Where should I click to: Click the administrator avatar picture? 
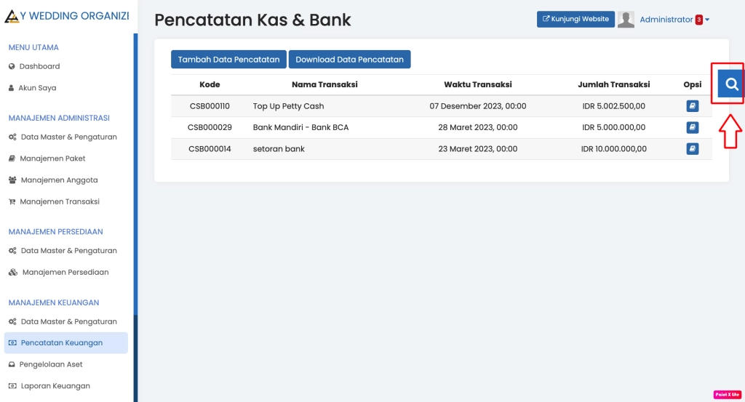pos(626,20)
